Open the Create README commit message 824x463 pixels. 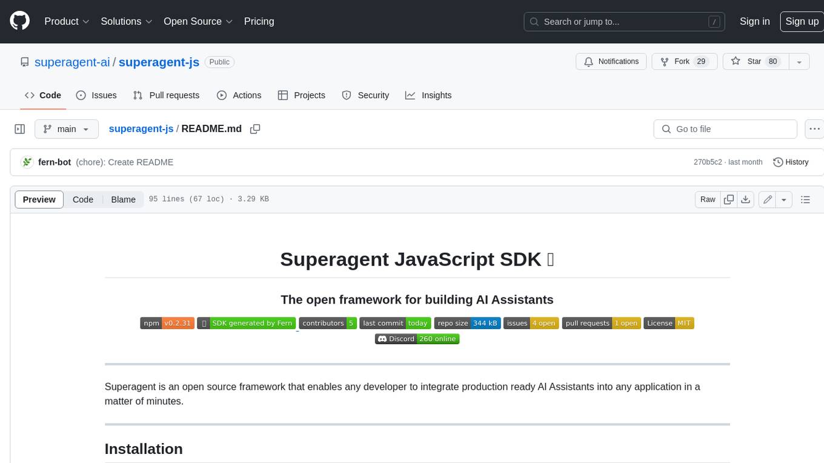point(125,162)
